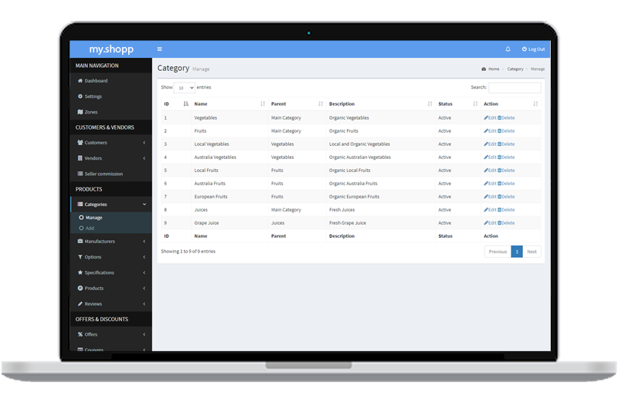
Task: Click the Vendors building icon
Action: tap(80, 158)
